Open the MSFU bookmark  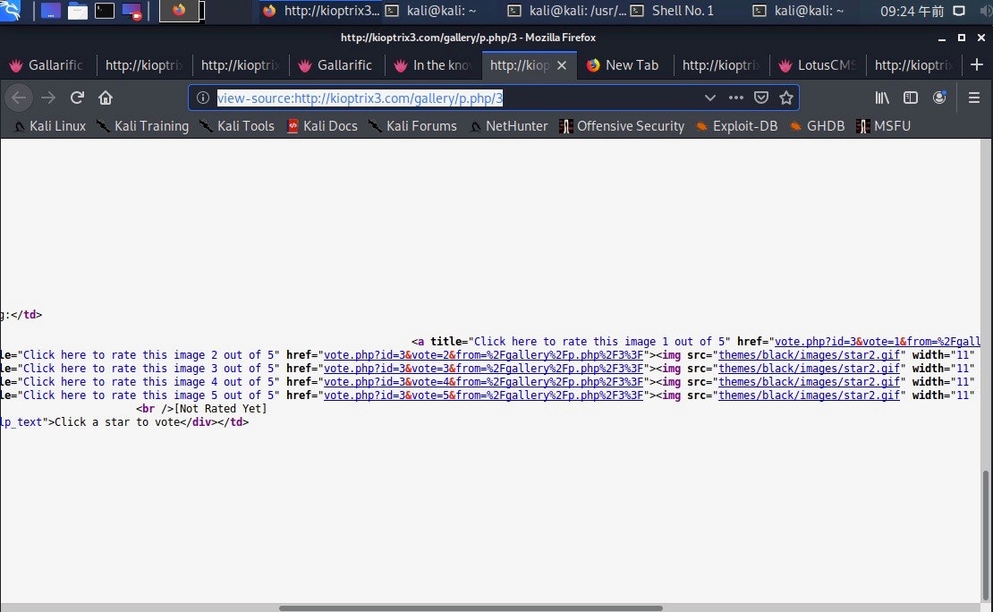click(884, 126)
